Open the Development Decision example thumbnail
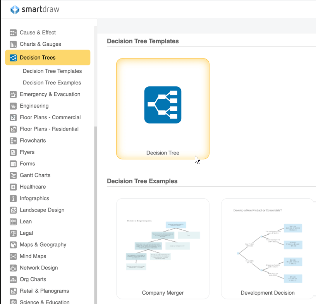Viewport: 316px width, 304px height. tap(268, 249)
